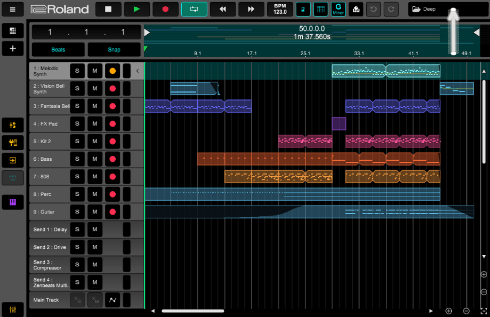Stop playback with the stop button
The image size is (490, 317).
coord(108,9)
